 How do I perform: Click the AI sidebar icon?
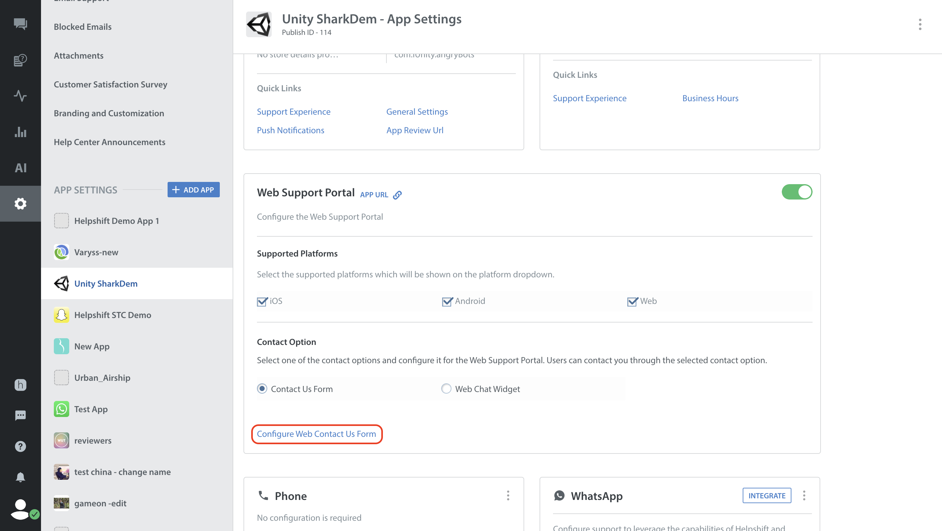(20, 168)
